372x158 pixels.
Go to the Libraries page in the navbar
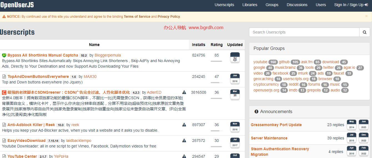point(250,5)
